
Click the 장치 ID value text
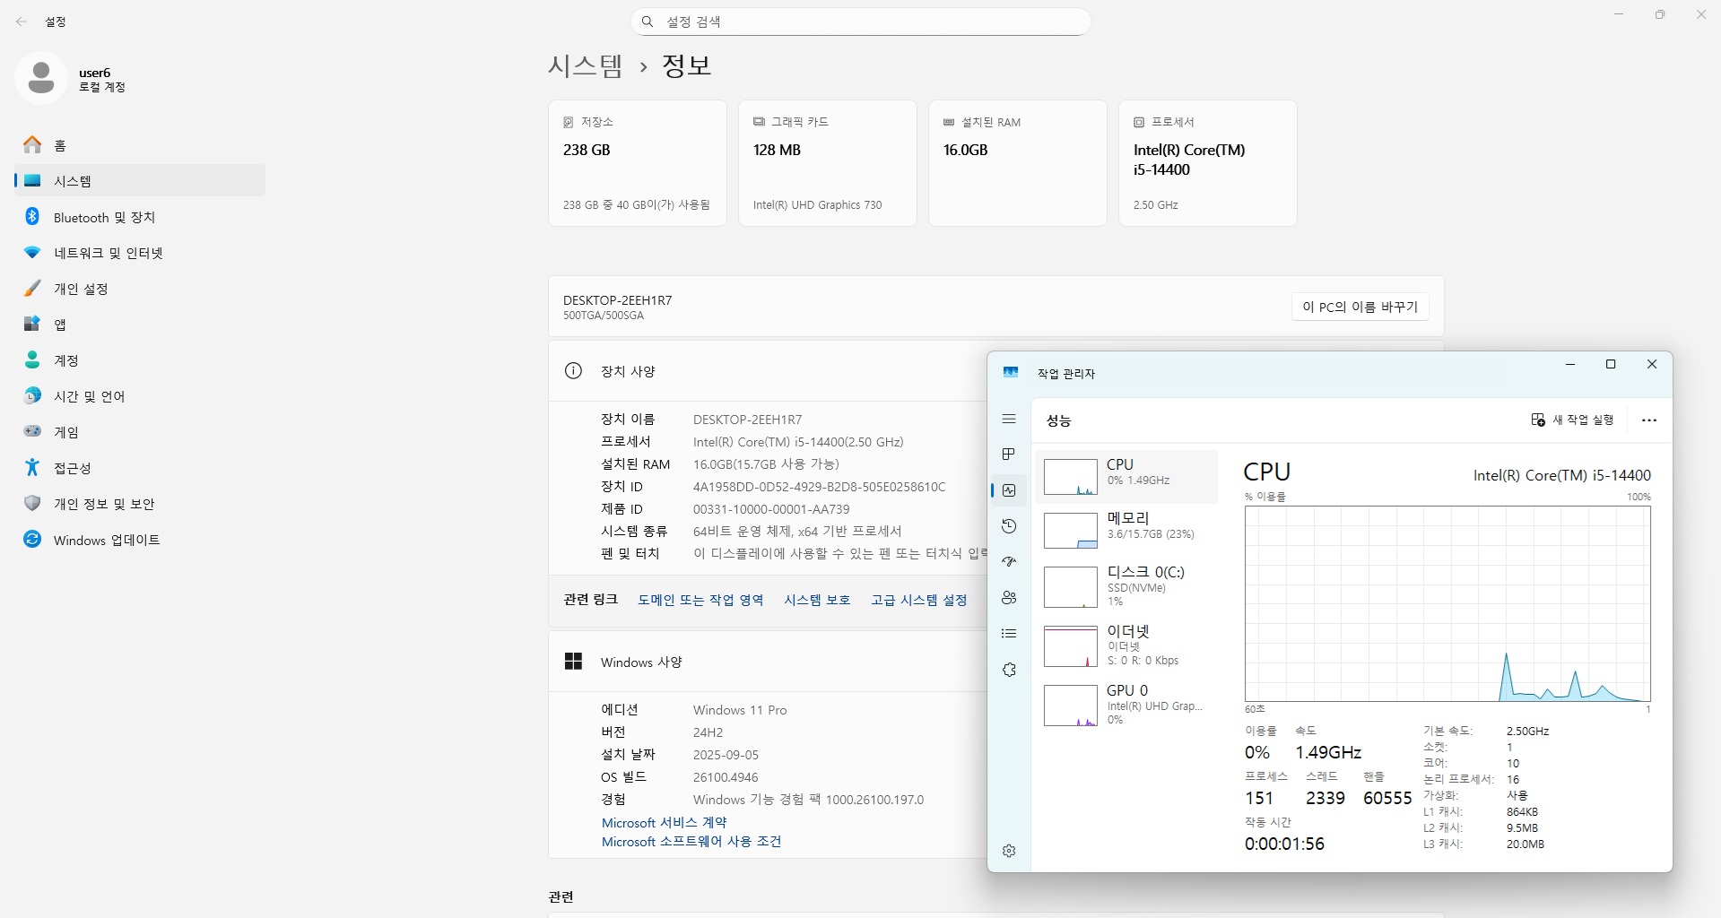coord(819,487)
